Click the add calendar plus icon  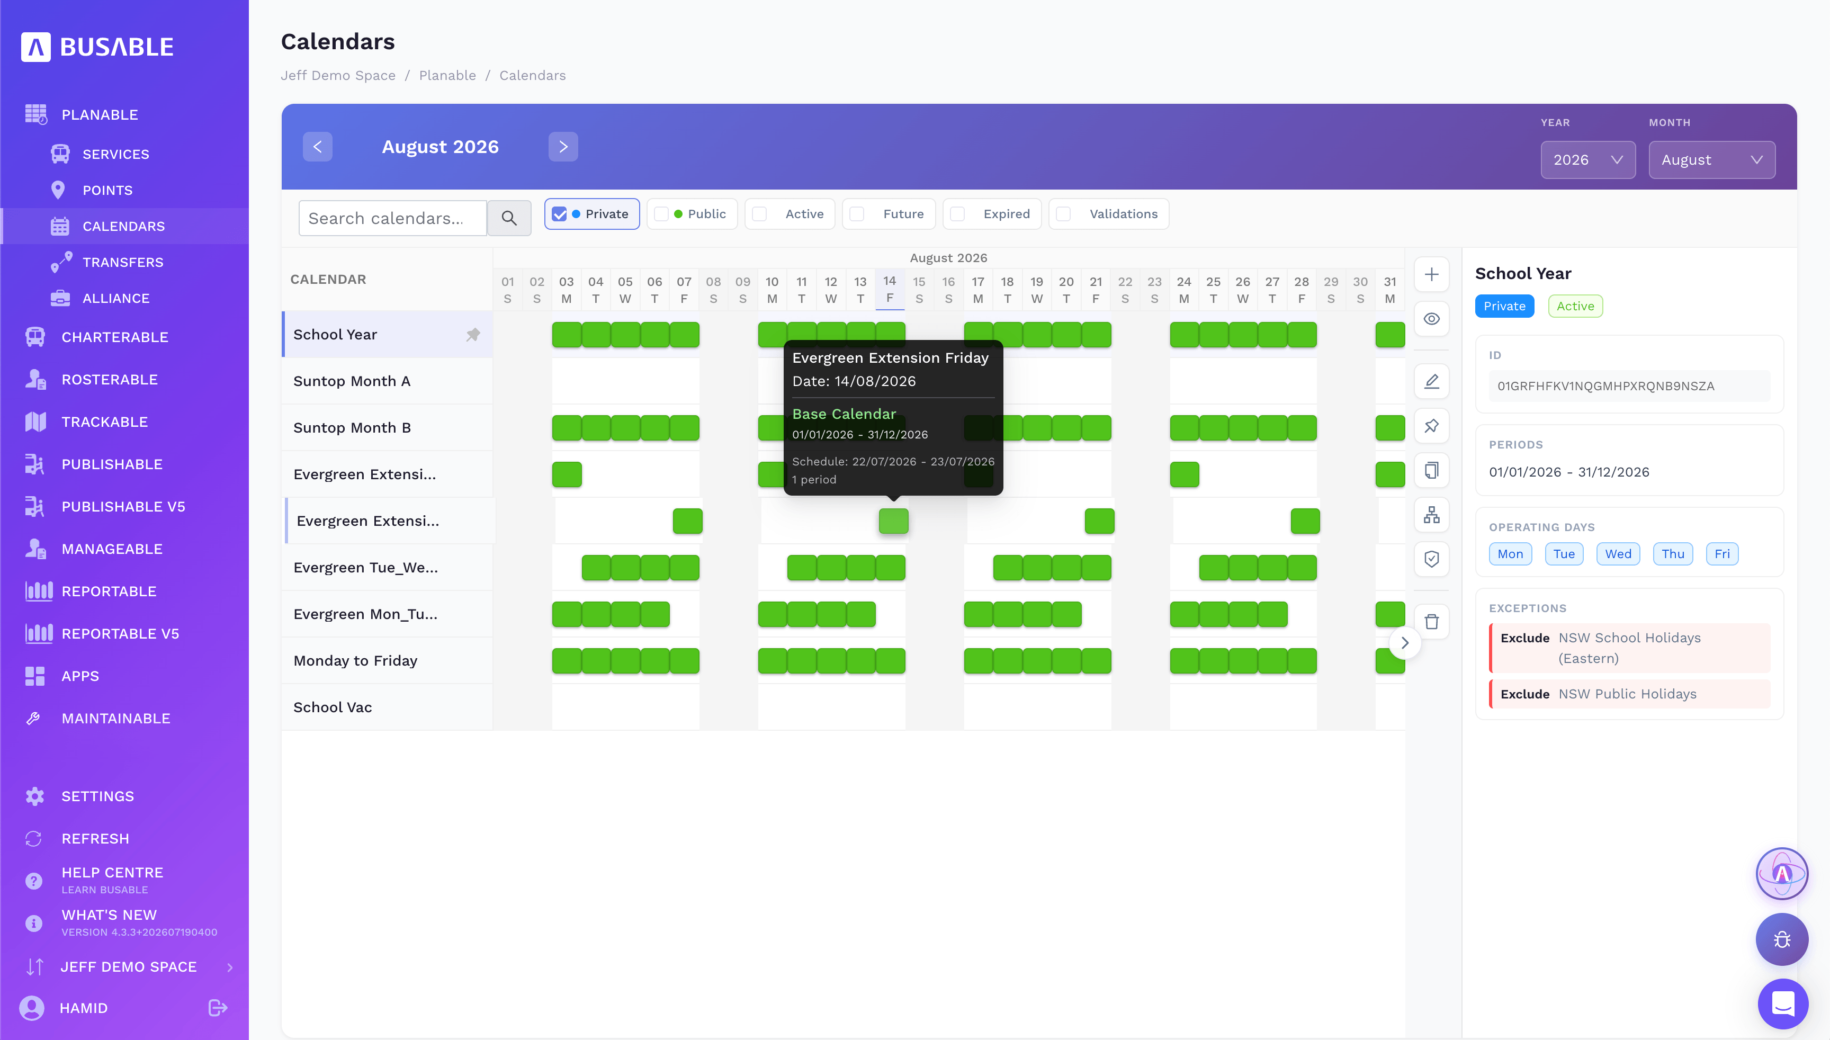click(x=1431, y=274)
